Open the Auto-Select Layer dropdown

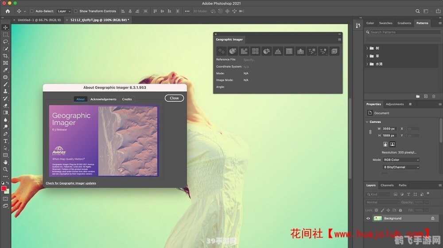click(64, 11)
